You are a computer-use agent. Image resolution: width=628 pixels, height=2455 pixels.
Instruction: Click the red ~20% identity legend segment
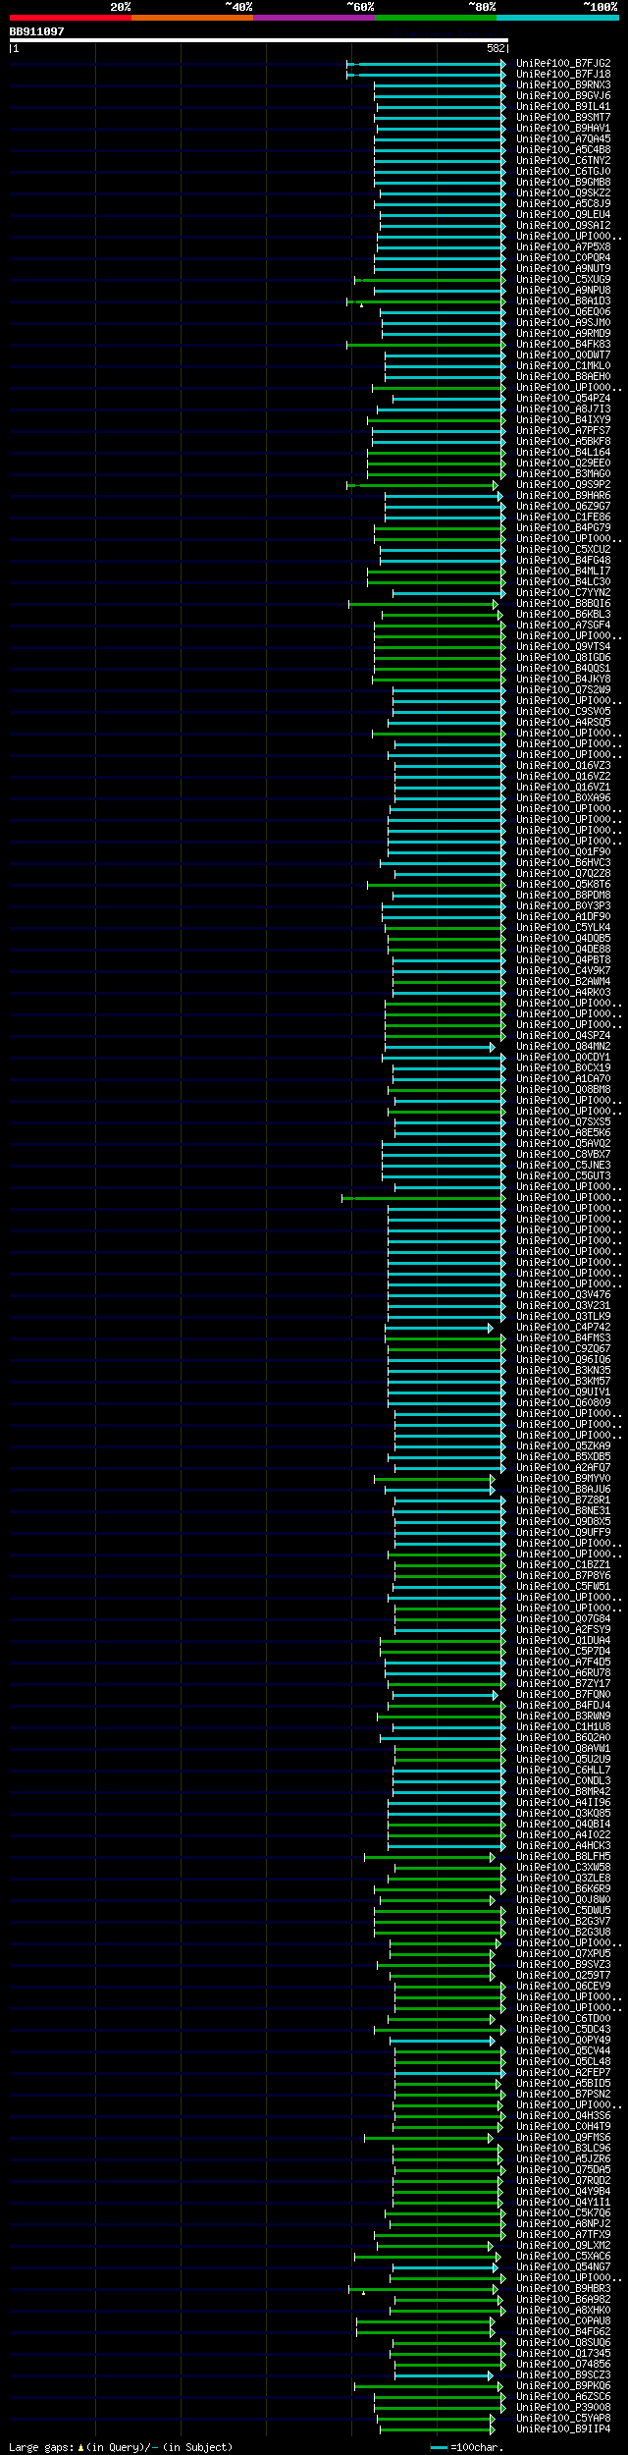70,18
